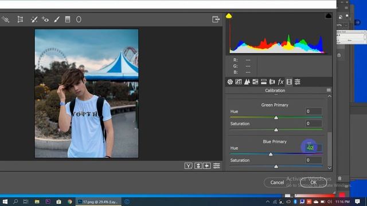367x206 pixels.
Task: Click the Green Primary Hue value field
Action: pyautogui.click(x=314, y=112)
